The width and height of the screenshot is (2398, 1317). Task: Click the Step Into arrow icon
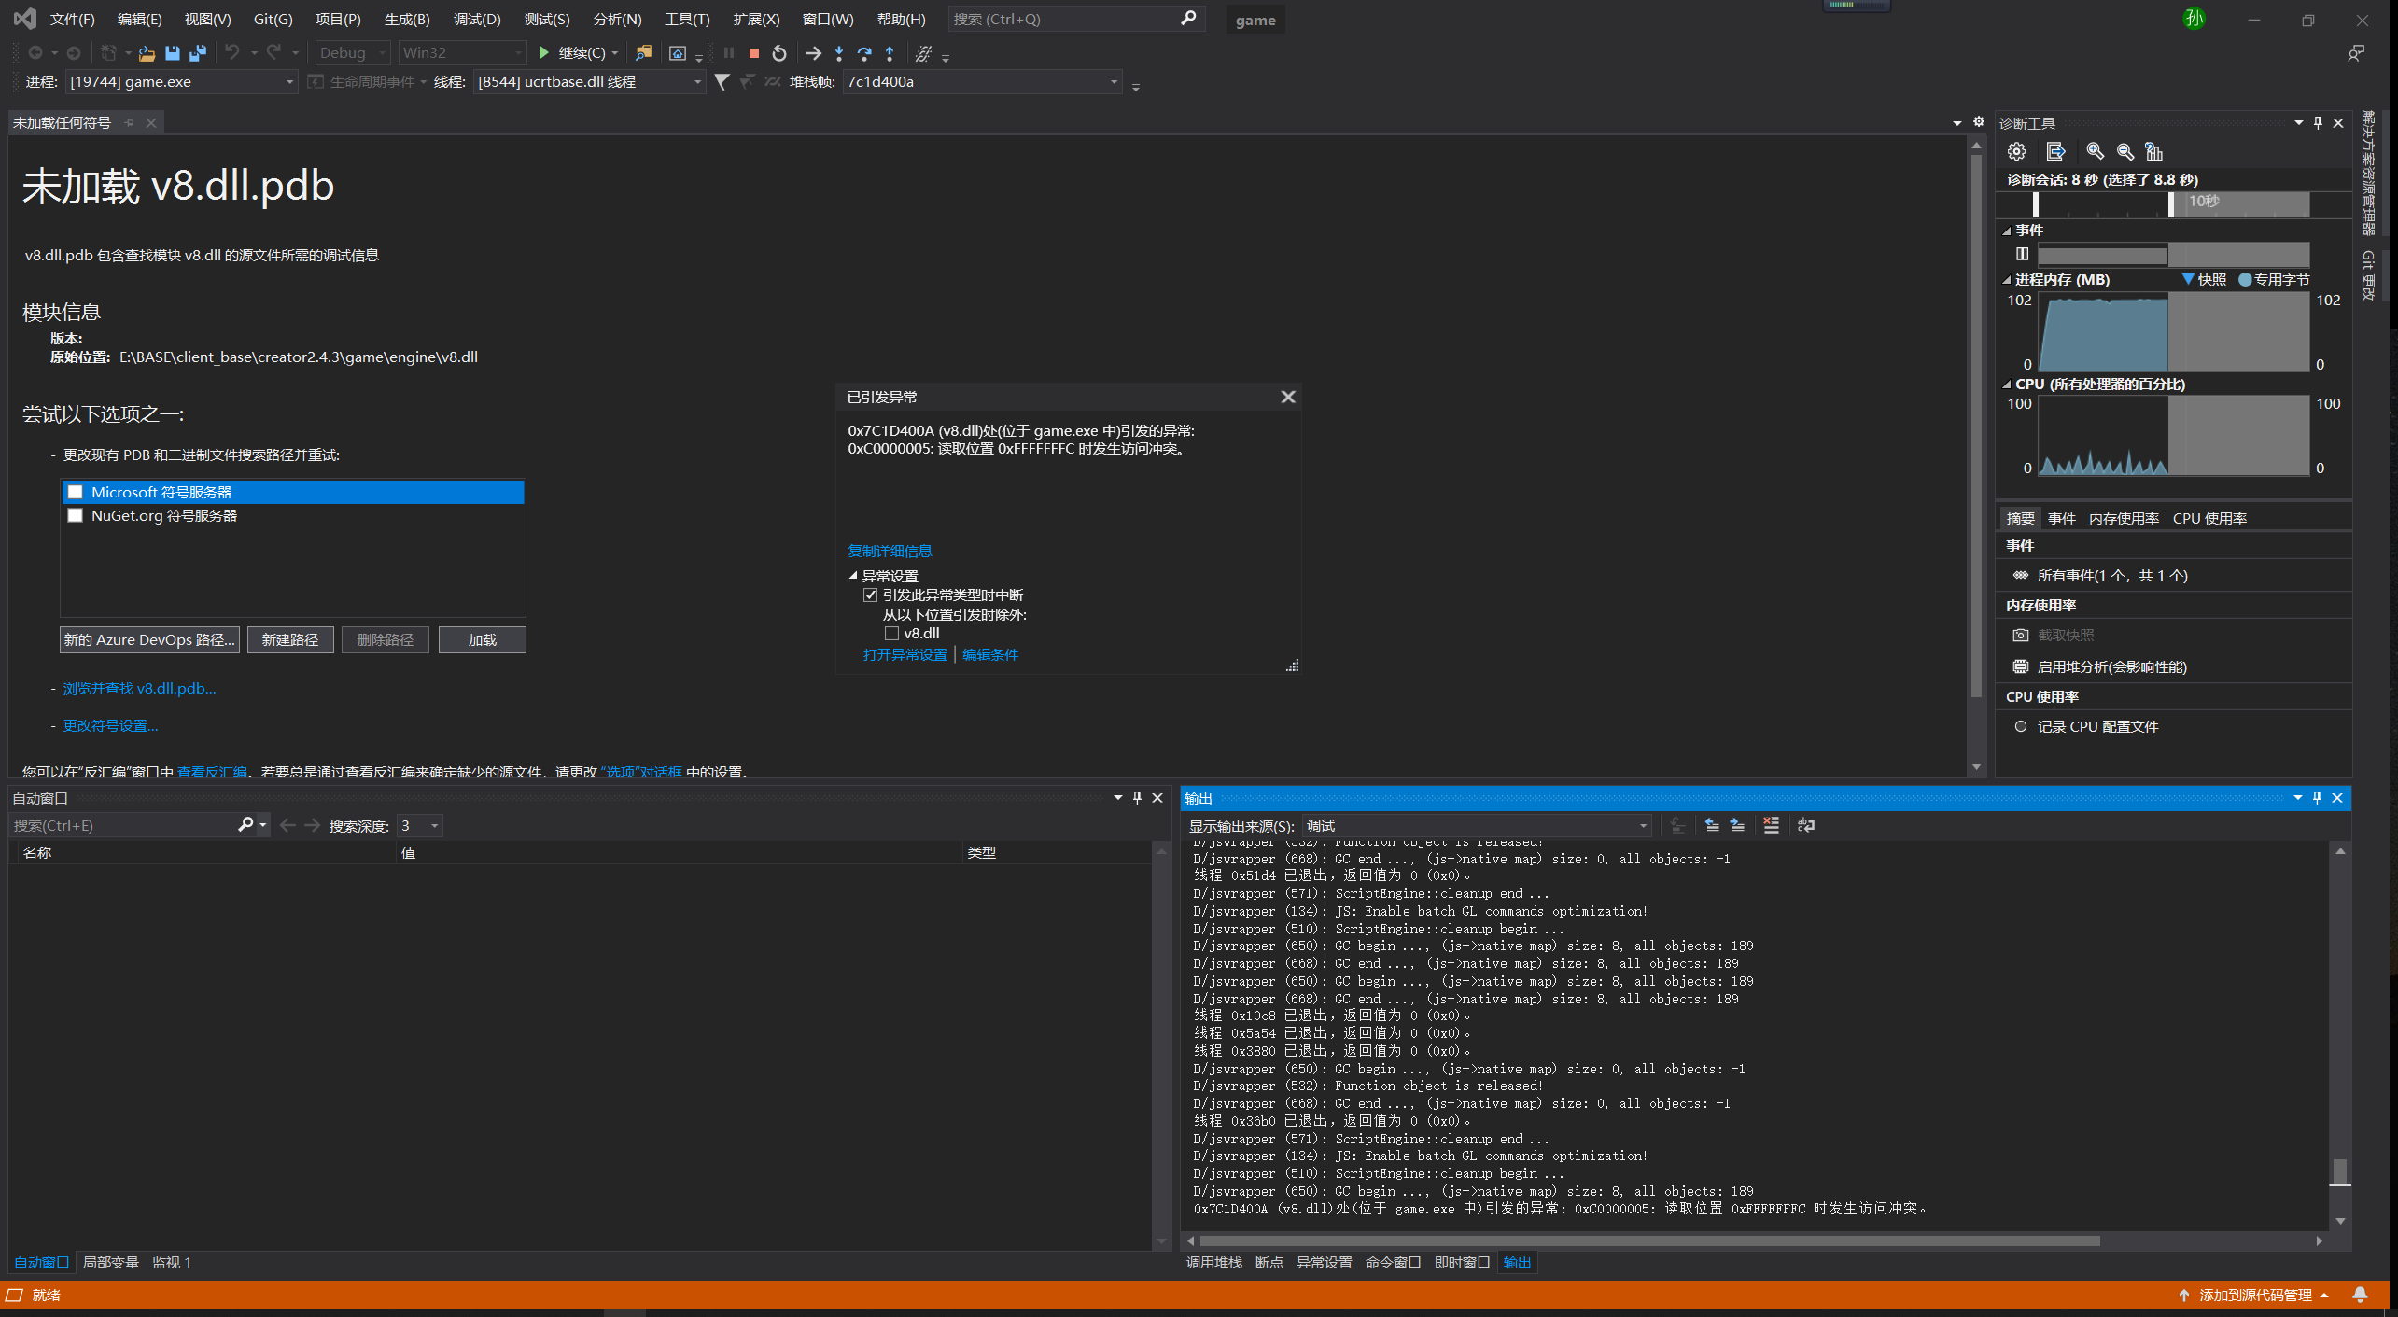point(839,53)
